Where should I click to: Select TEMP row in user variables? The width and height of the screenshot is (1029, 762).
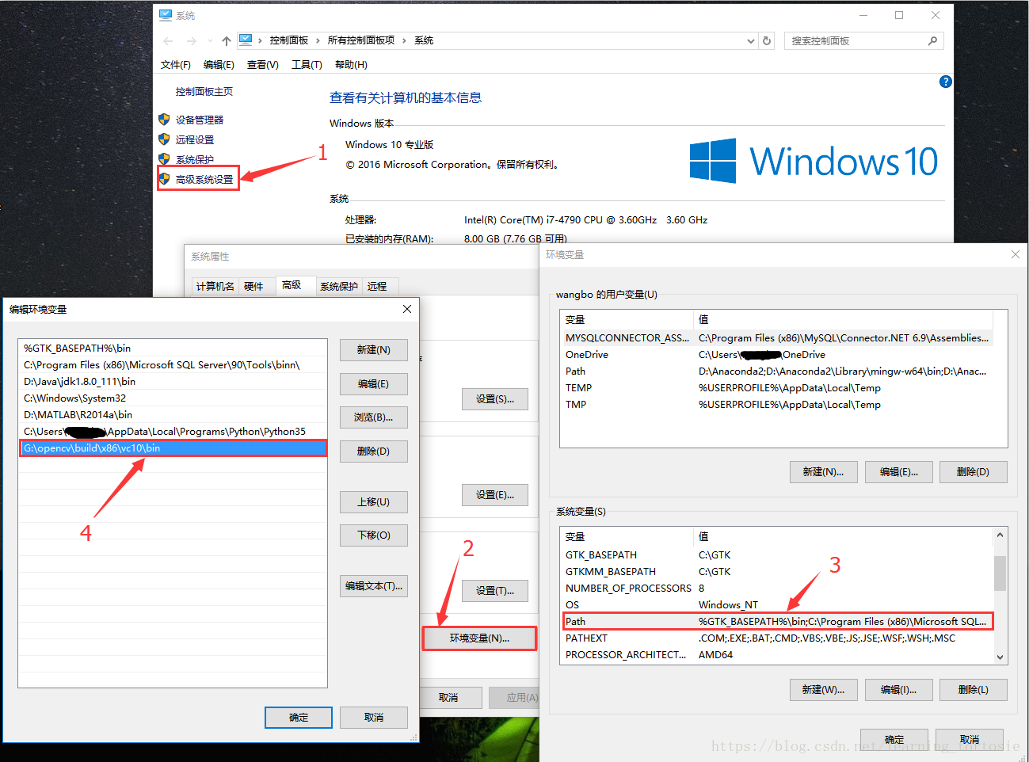[x=776, y=388]
